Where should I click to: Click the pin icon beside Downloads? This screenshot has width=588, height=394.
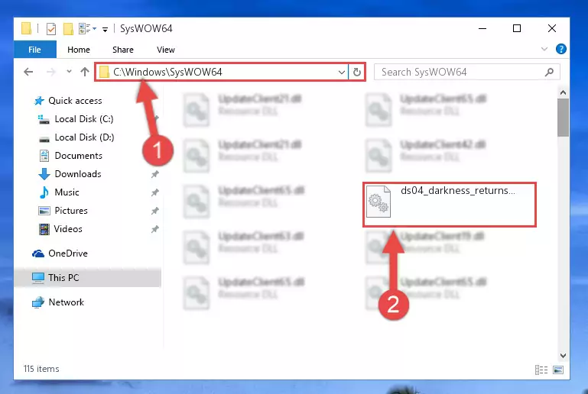click(155, 174)
